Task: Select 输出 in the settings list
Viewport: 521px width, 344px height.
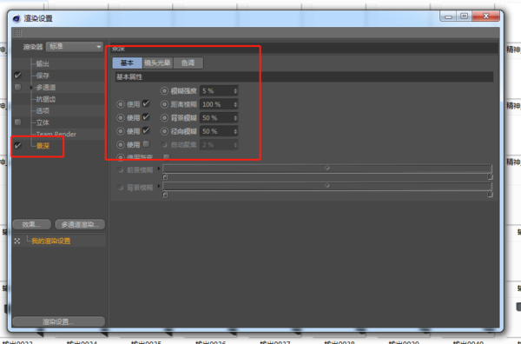Action: pyautogui.click(x=43, y=63)
